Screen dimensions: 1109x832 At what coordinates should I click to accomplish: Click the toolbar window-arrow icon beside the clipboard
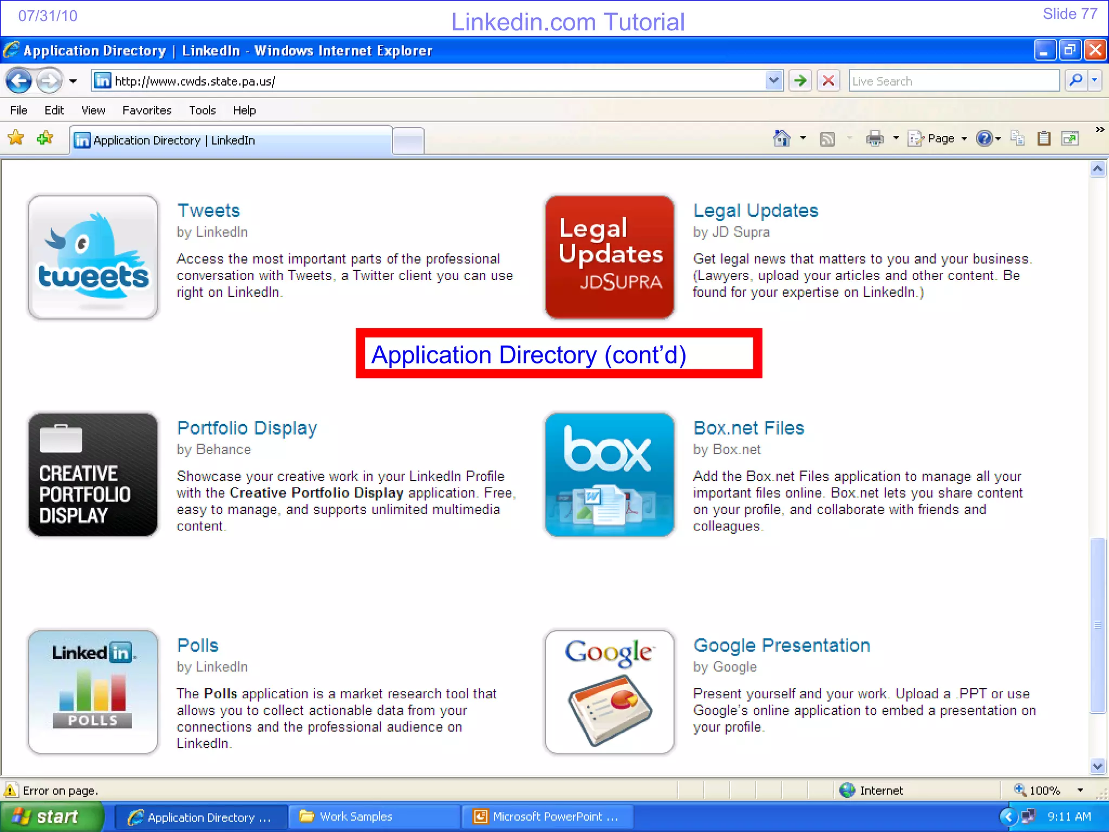click(x=1070, y=139)
